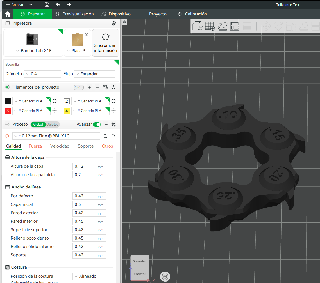Click the Pared interior 0,45 field
Image resolution: width=320 pixels, height=283 pixels.
[89, 221]
